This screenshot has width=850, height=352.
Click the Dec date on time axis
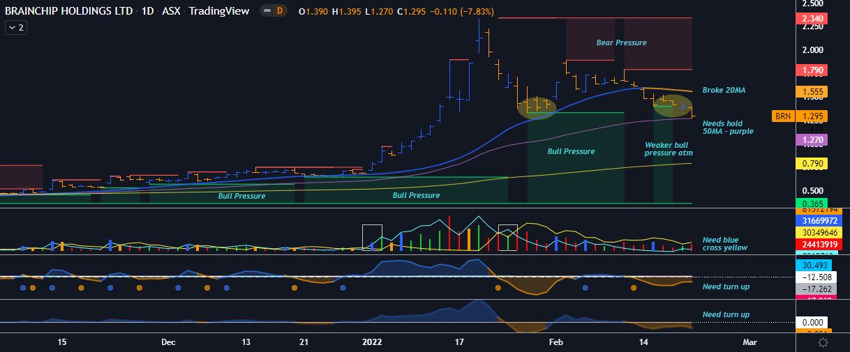[x=168, y=342]
